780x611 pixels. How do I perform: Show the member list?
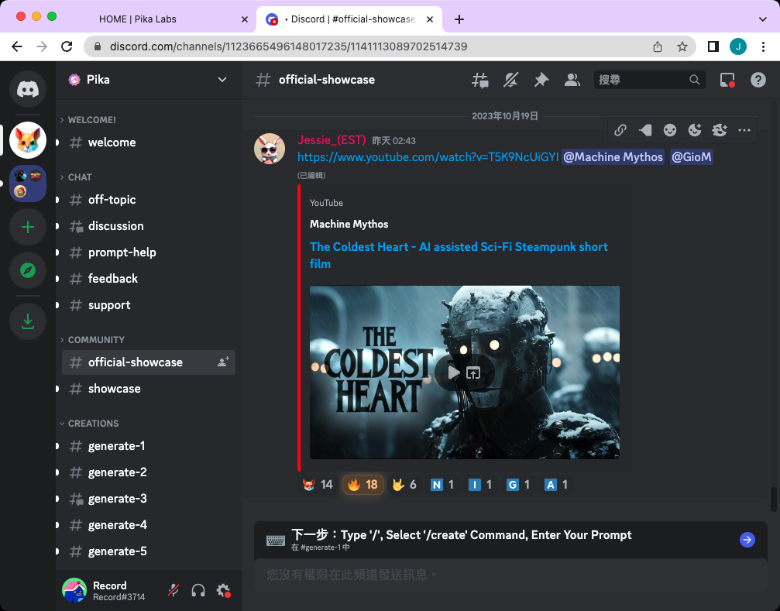point(572,80)
